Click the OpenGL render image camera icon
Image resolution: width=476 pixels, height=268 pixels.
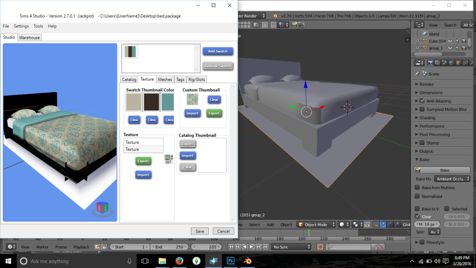(x=294, y=25)
